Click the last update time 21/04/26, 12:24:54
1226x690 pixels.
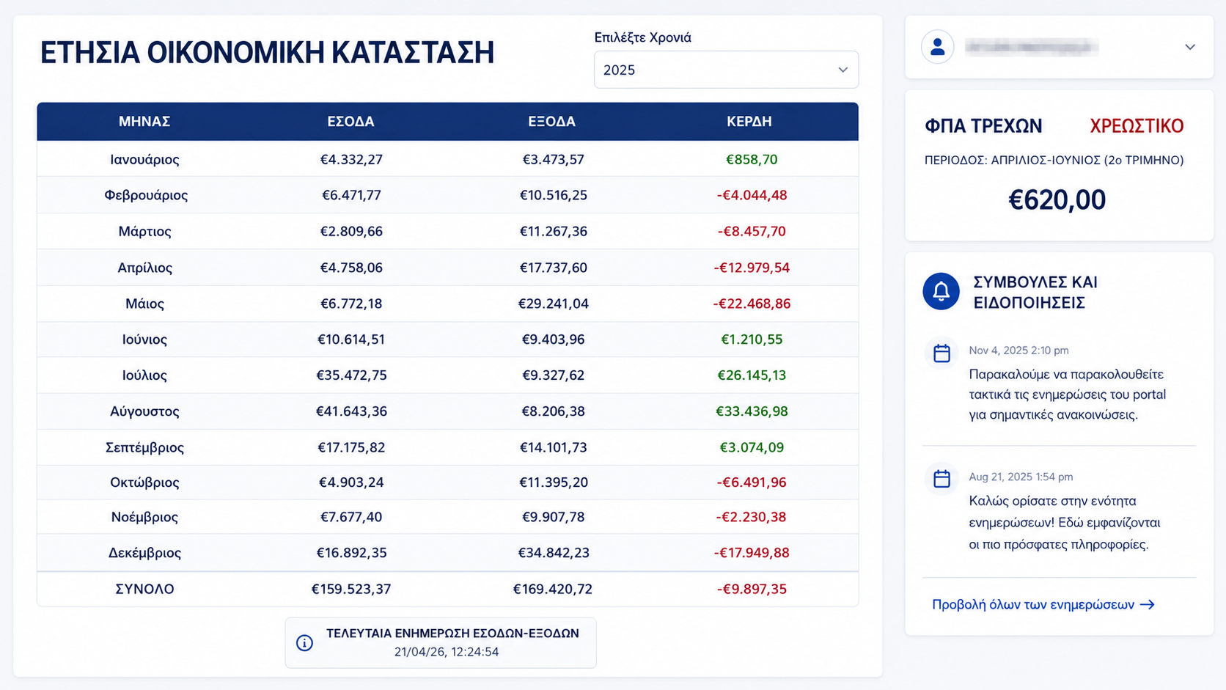(x=447, y=652)
